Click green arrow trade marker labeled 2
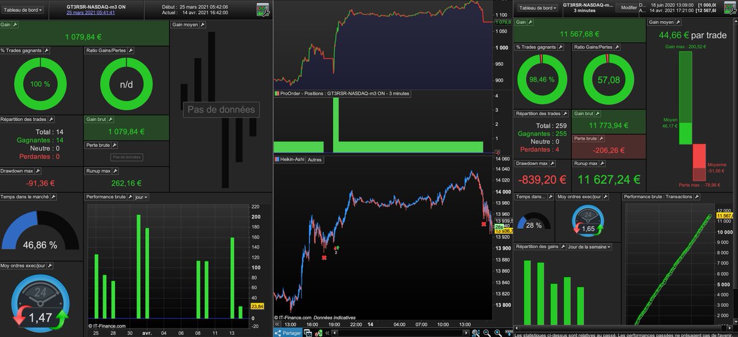738x337 pixels. [336, 247]
